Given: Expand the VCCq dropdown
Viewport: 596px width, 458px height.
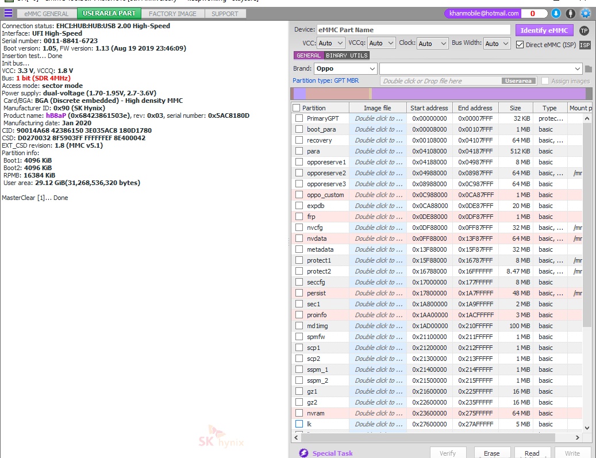Looking at the screenshot, I should [x=381, y=43].
